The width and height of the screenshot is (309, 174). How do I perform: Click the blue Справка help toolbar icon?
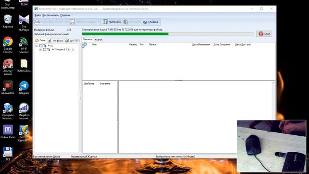pyautogui.click(x=145, y=22)
